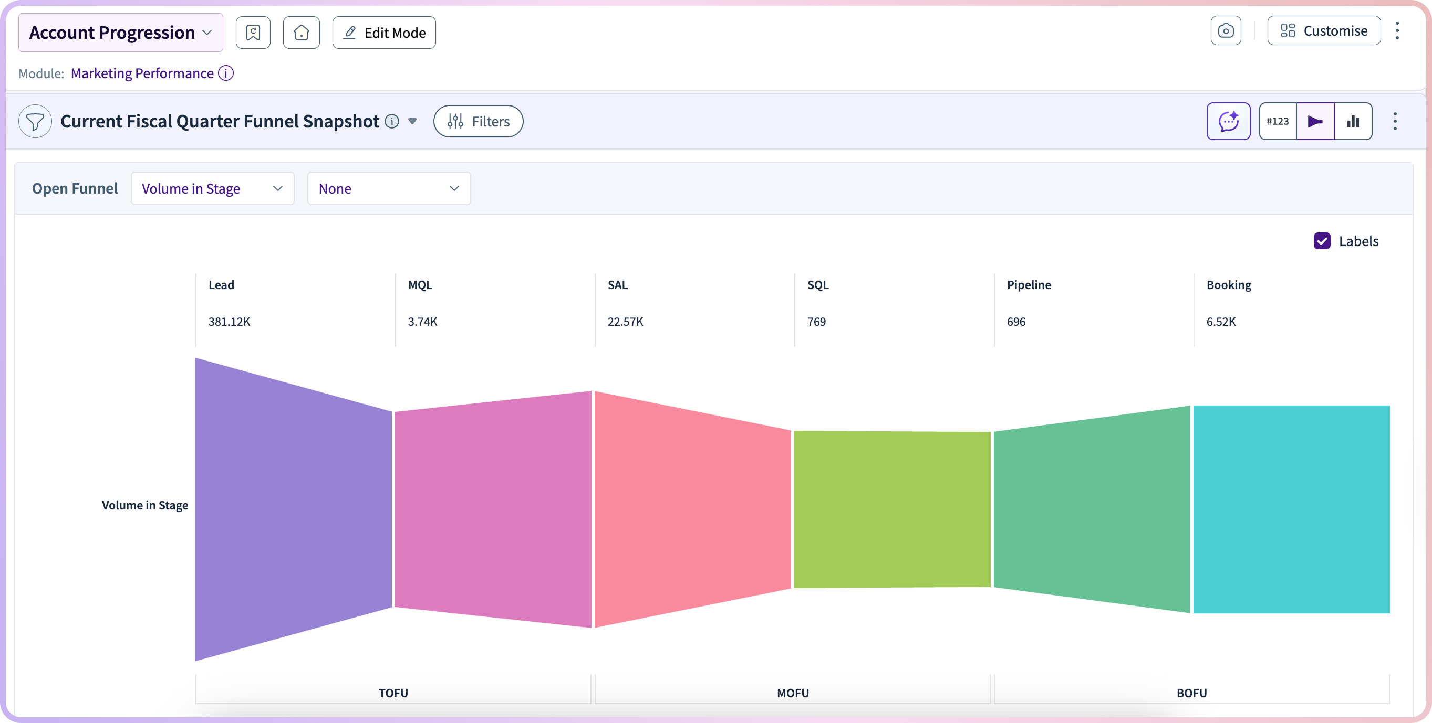Switch to the funnel chart view
This screenshot has height=723, width=1432.
[1315, 121]
